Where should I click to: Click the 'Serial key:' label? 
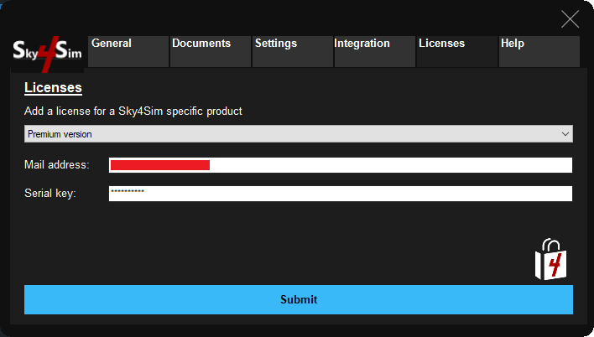pos(50,193)
